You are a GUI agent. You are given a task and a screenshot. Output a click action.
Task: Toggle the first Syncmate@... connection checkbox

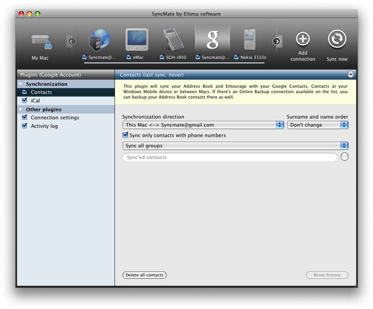coord(85,57)
